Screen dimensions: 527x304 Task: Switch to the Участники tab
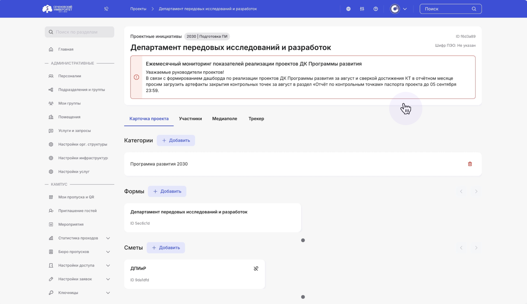click(190, 119)
